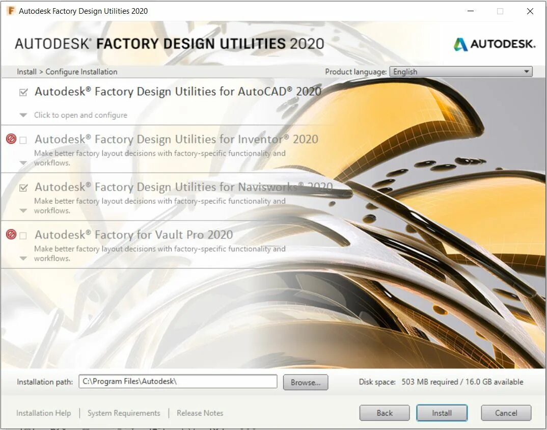Click the Cancel button
This screenshot has width=547, height=430.
506,413
